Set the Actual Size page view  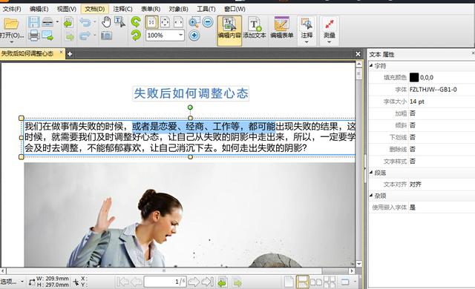[151, 22]
